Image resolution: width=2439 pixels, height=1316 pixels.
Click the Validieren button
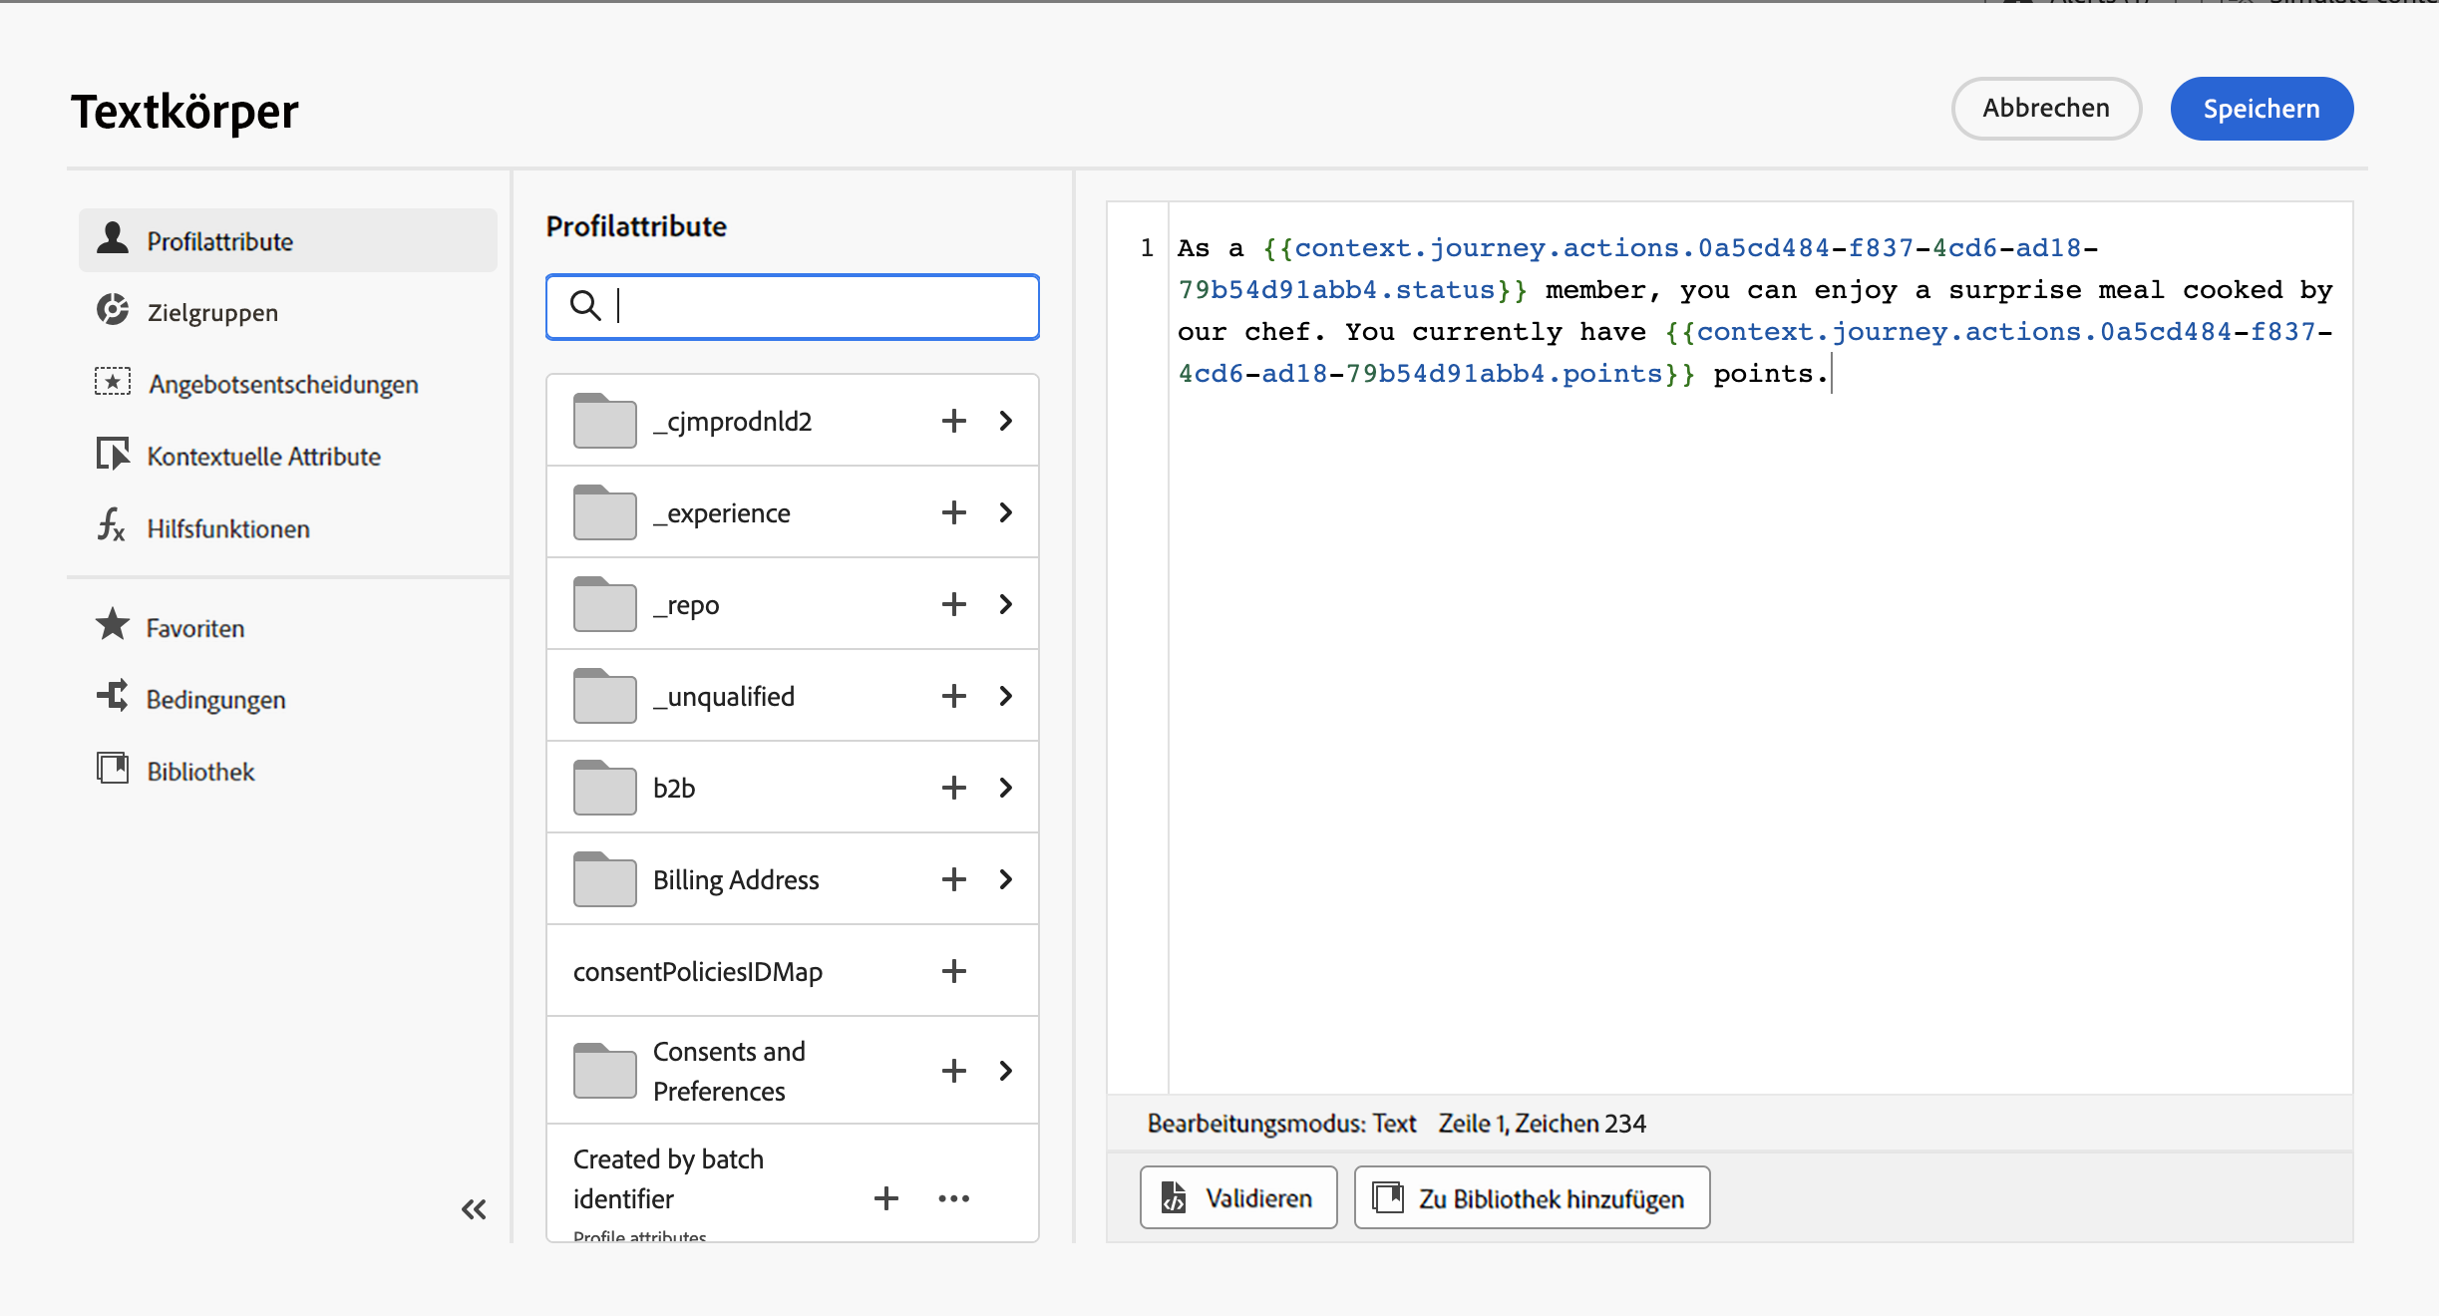coord(1237,1197)
